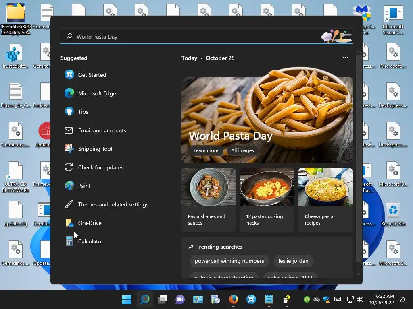
Task: Click the scrollbar up arrow
Action: (x=359, y=52)
